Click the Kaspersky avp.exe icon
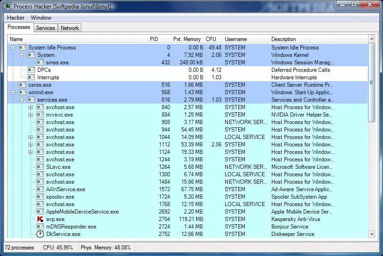Image resolution: width=383 pixels, height=256 pixels. [40, 219]
